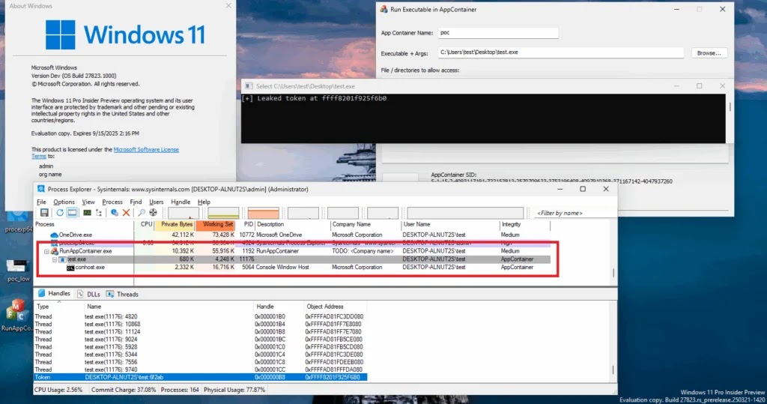The width and height of the screenshot is (767, 404).
Task: Click the test.exe process icon
Action: (63, 259)
